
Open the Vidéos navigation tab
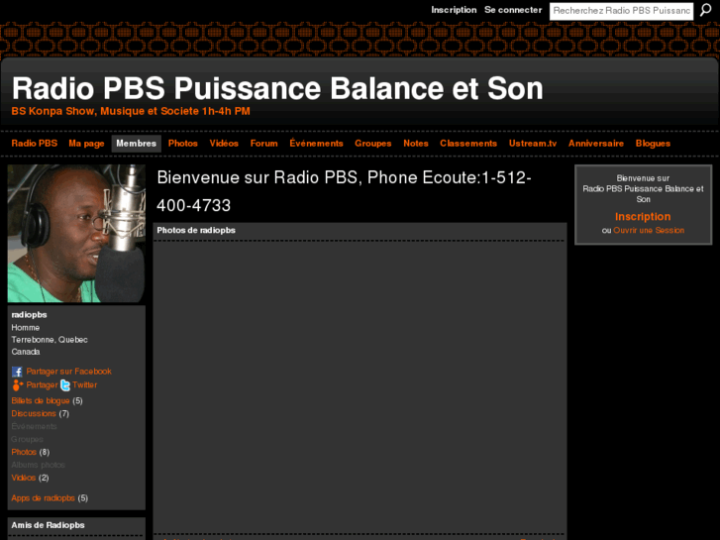[x=224, y=144]
